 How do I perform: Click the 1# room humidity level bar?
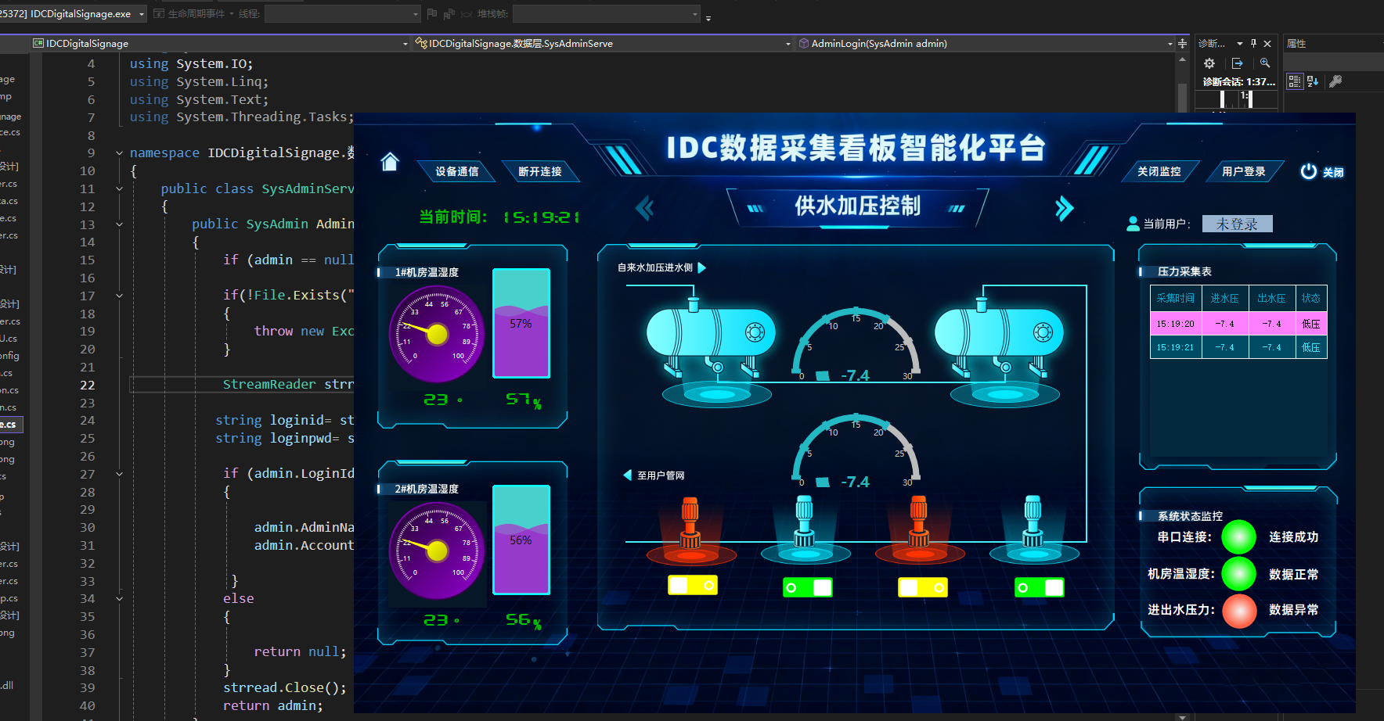pyautogui.click(x=521, y=324)
